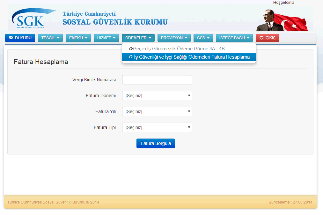Open the HİZMET menu
Screen dimensions: 323x215
pos(106,38)
